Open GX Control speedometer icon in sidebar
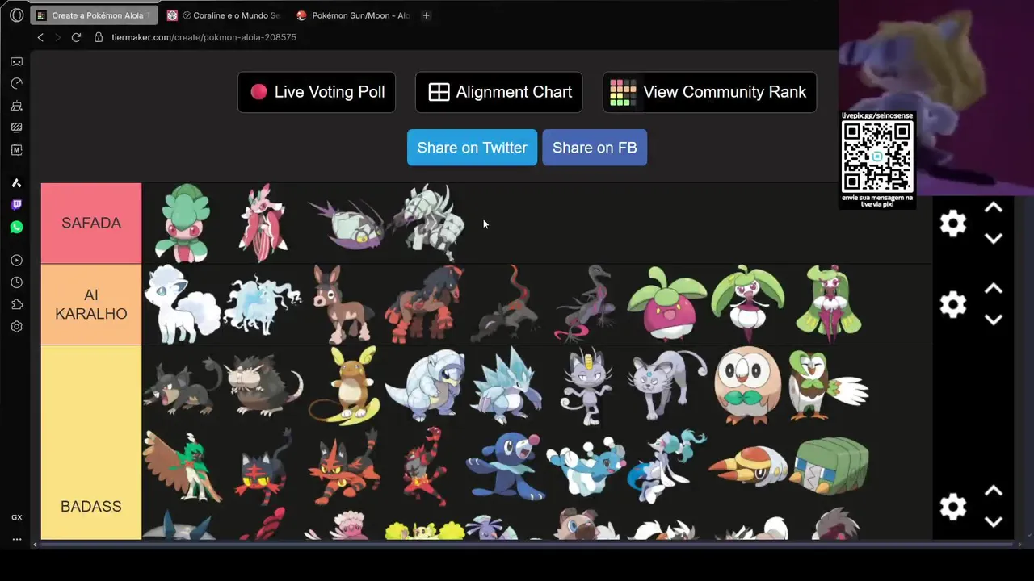 pyautogui.click(x=16, y=83)
